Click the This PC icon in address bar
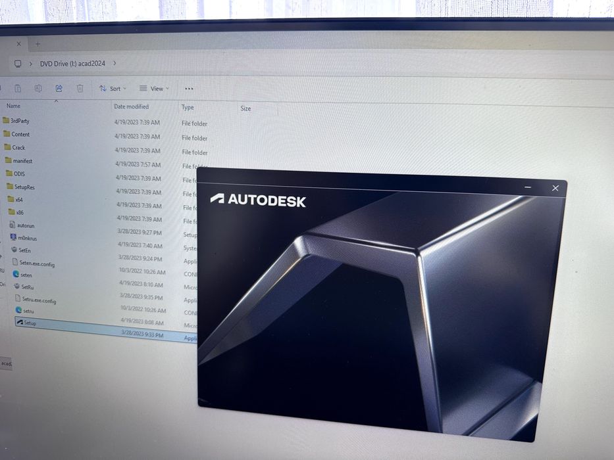Viewport: 614px width, 460px height. coord(18,63)
